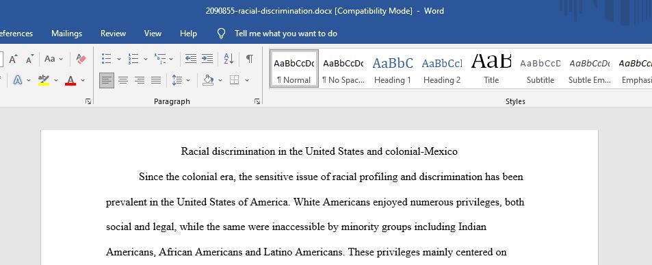This screenshot has height=265, width=652.
Task: Apply the No Spacing style
Action: click(343, 68)
